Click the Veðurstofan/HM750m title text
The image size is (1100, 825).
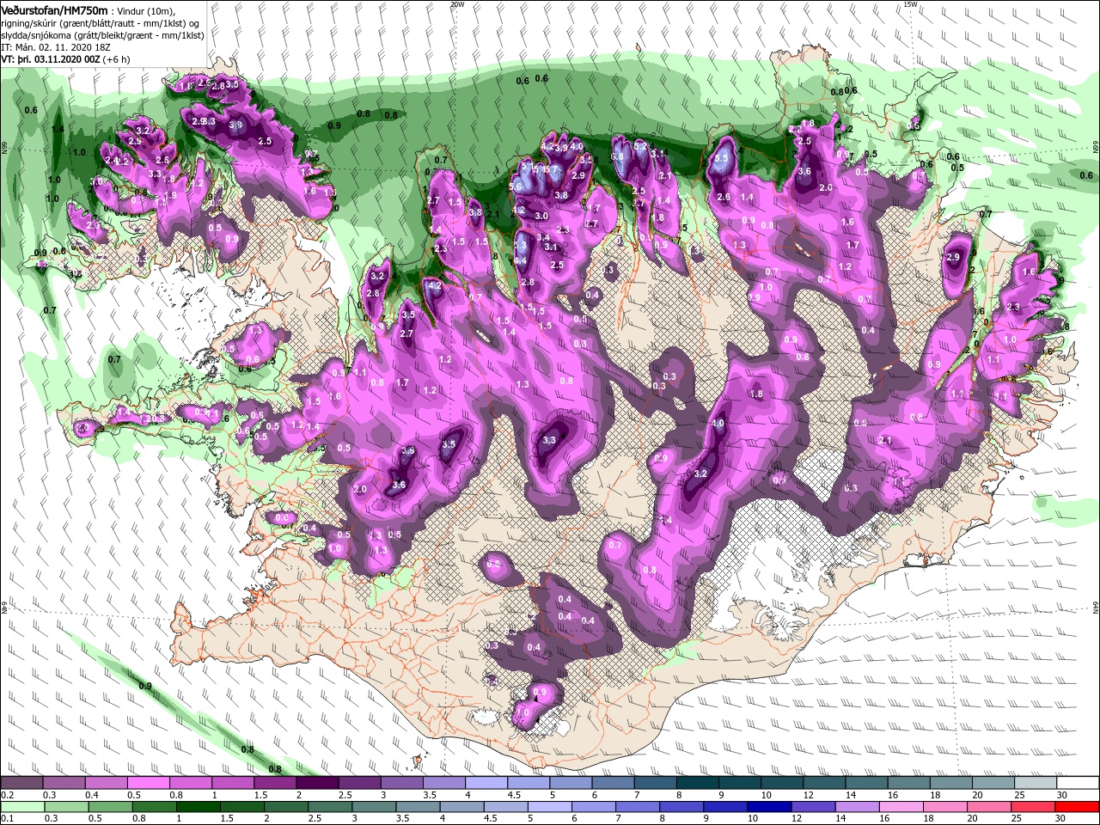pyautogui.click(x=54, y=9)
